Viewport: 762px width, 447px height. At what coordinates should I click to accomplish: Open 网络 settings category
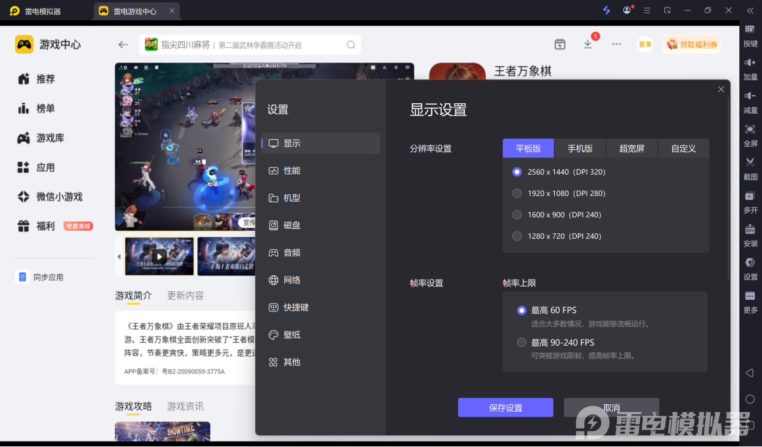[x=320, y=280]
